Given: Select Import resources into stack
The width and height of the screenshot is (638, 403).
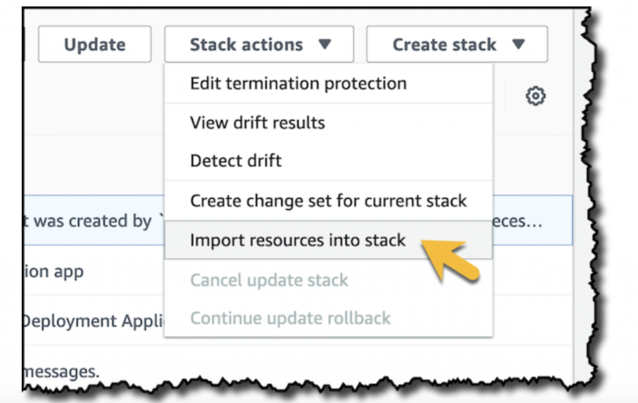Looking at the screenshot, I should [298, 240].
